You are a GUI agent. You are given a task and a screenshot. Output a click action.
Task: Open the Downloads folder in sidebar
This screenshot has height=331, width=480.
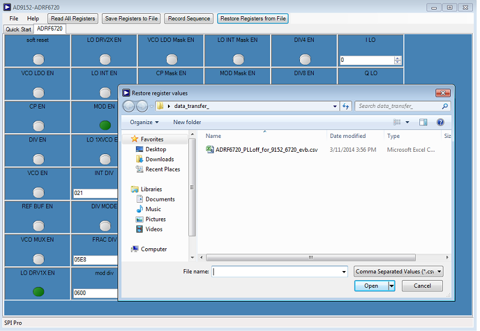(x=159, y=160)
